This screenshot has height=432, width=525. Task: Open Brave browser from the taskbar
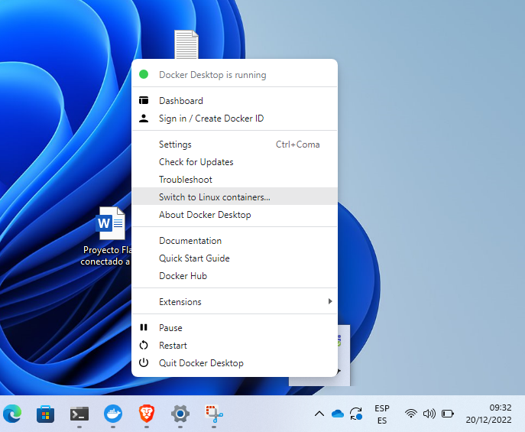pyautogui.click(x=147, y=414)
